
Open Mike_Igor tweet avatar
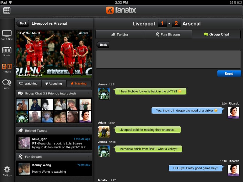(24, 143)
